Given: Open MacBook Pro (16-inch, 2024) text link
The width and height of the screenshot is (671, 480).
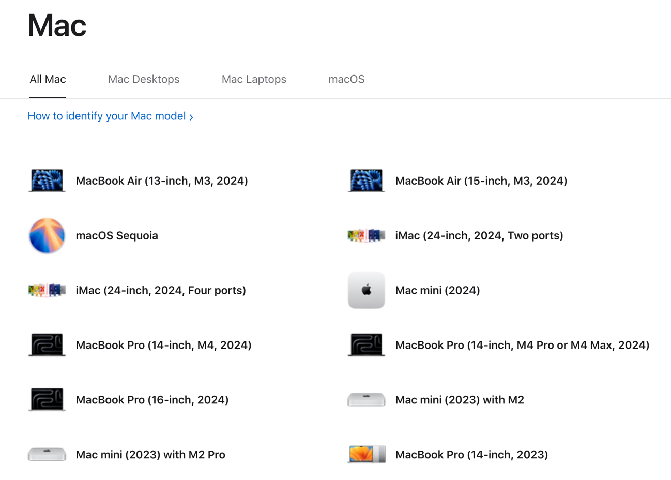Looking at the screenshot, I should (152, 400).
